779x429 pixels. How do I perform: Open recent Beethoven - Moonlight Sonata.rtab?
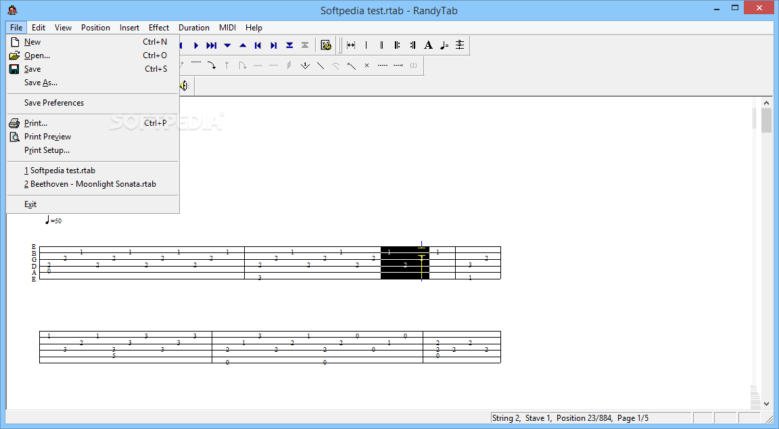click(93, 184)
